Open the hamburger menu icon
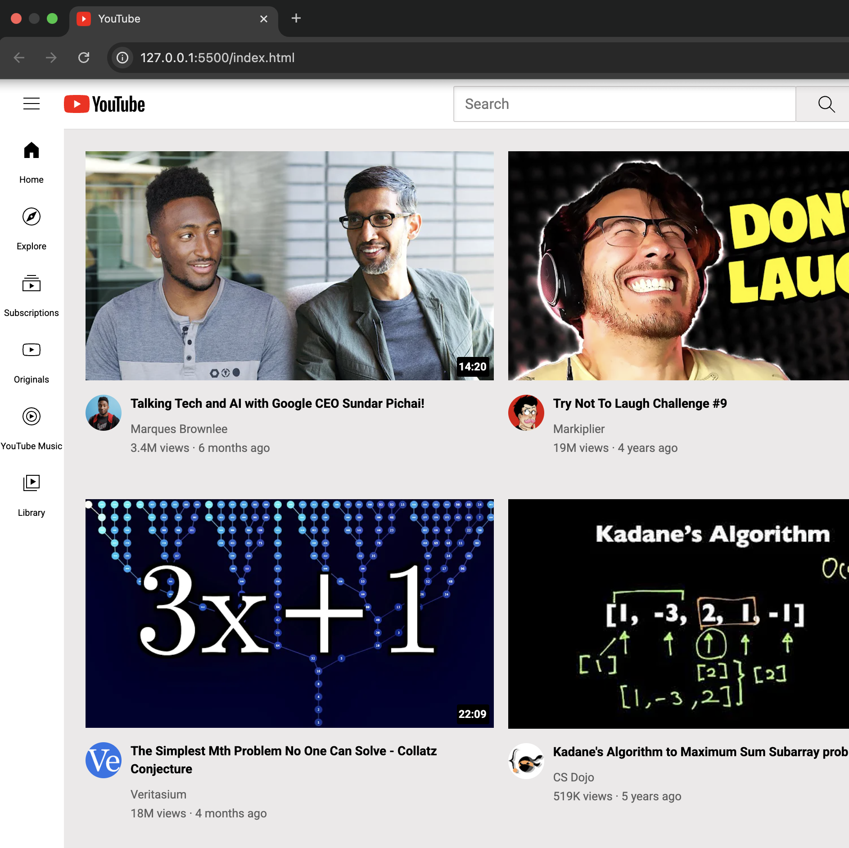The height and width of the screenshot is (848, 849). click(x=32, y=104)
